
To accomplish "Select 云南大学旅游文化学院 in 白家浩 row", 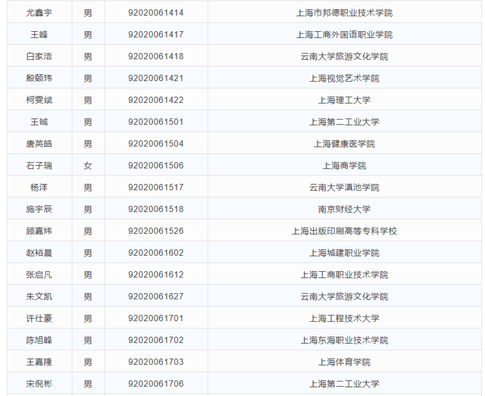I will pyautogui.click(x=344, y=56).
